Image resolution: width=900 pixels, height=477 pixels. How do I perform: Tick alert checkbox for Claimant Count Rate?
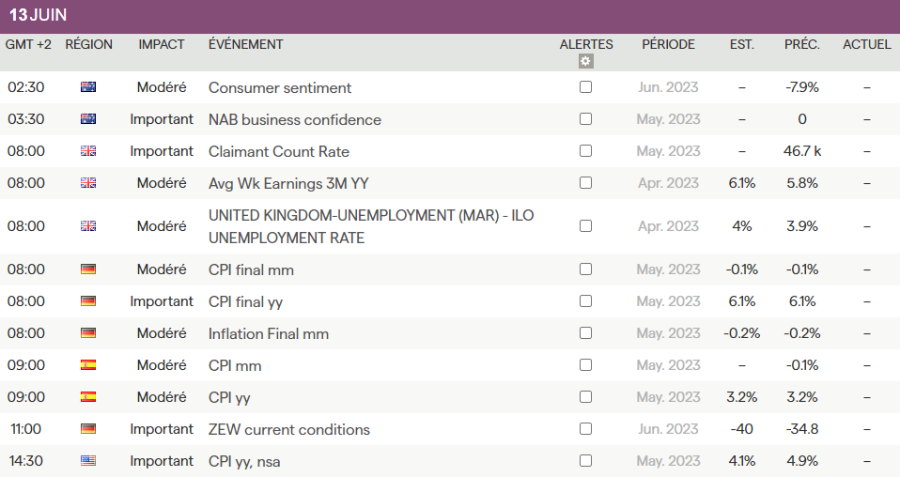pos(586,151)
